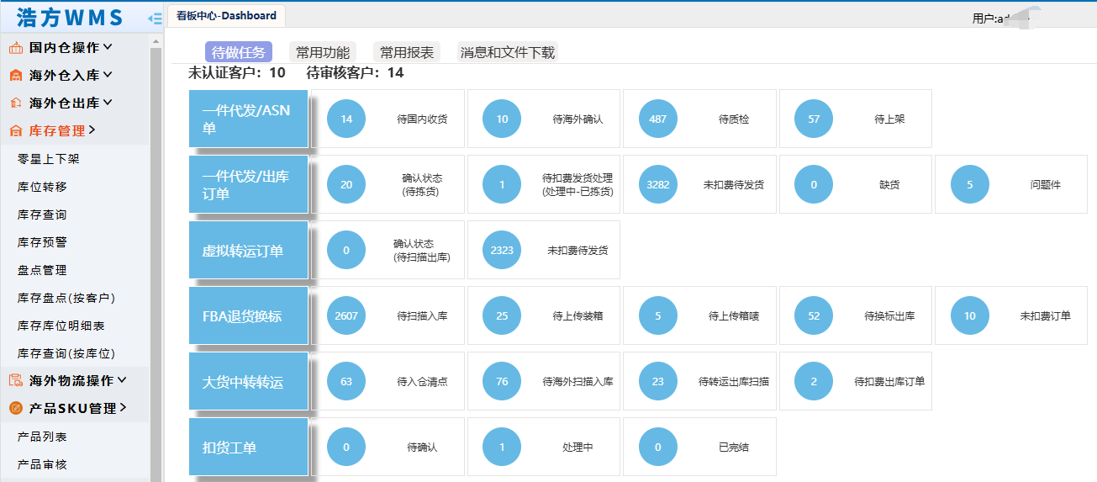Open the 2323 未扣费待发货 count circle
The height and width of the screenshot is (482, 1097).
502,251
